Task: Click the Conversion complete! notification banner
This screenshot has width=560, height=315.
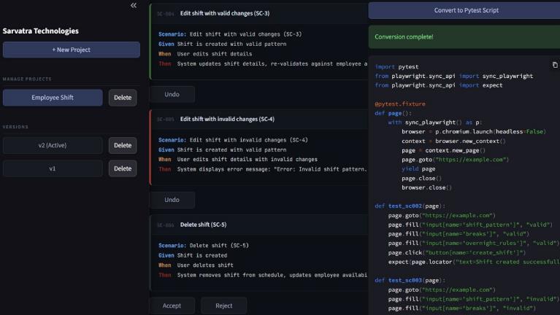Action: coord(464,36)
